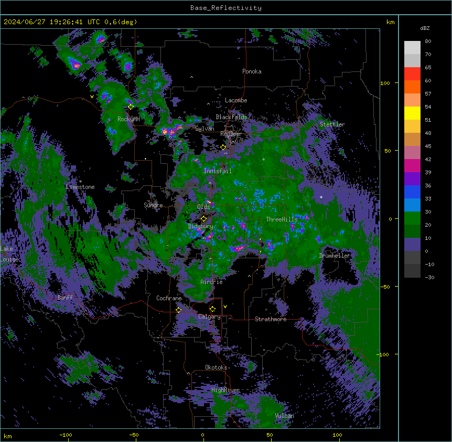Click the ThreeHills label
Image resolution: width=452 pixels, height=442 pixels.
[282, 219]
